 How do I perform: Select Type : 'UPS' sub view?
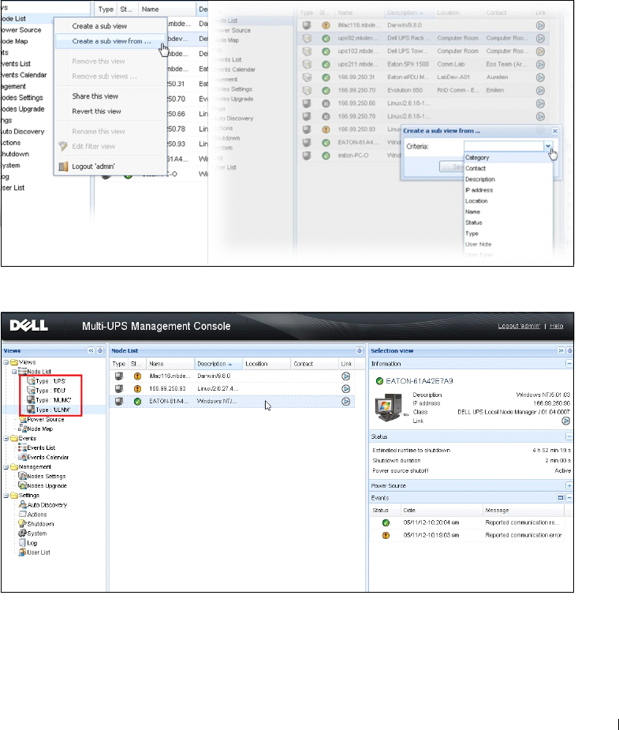pyautogui.click(x=50, y=381)
